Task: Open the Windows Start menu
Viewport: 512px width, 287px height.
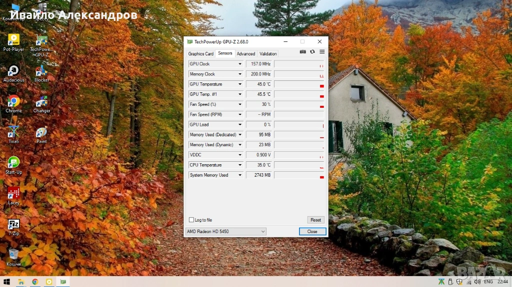Action: (7, 282)
